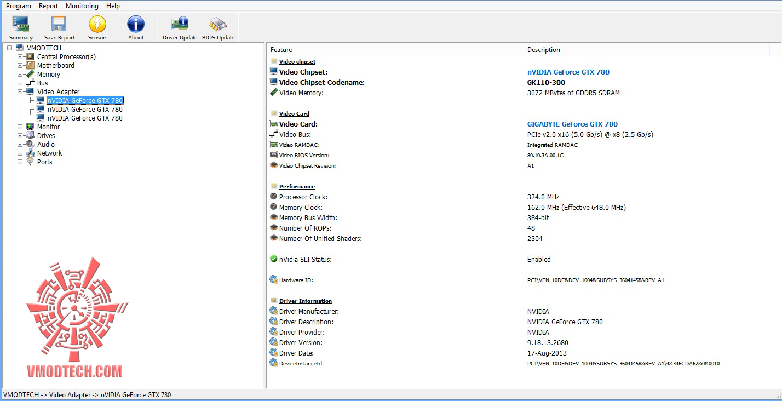
Task: Click the bus icon beside Video Bus
Action: (x=274, y=134)
